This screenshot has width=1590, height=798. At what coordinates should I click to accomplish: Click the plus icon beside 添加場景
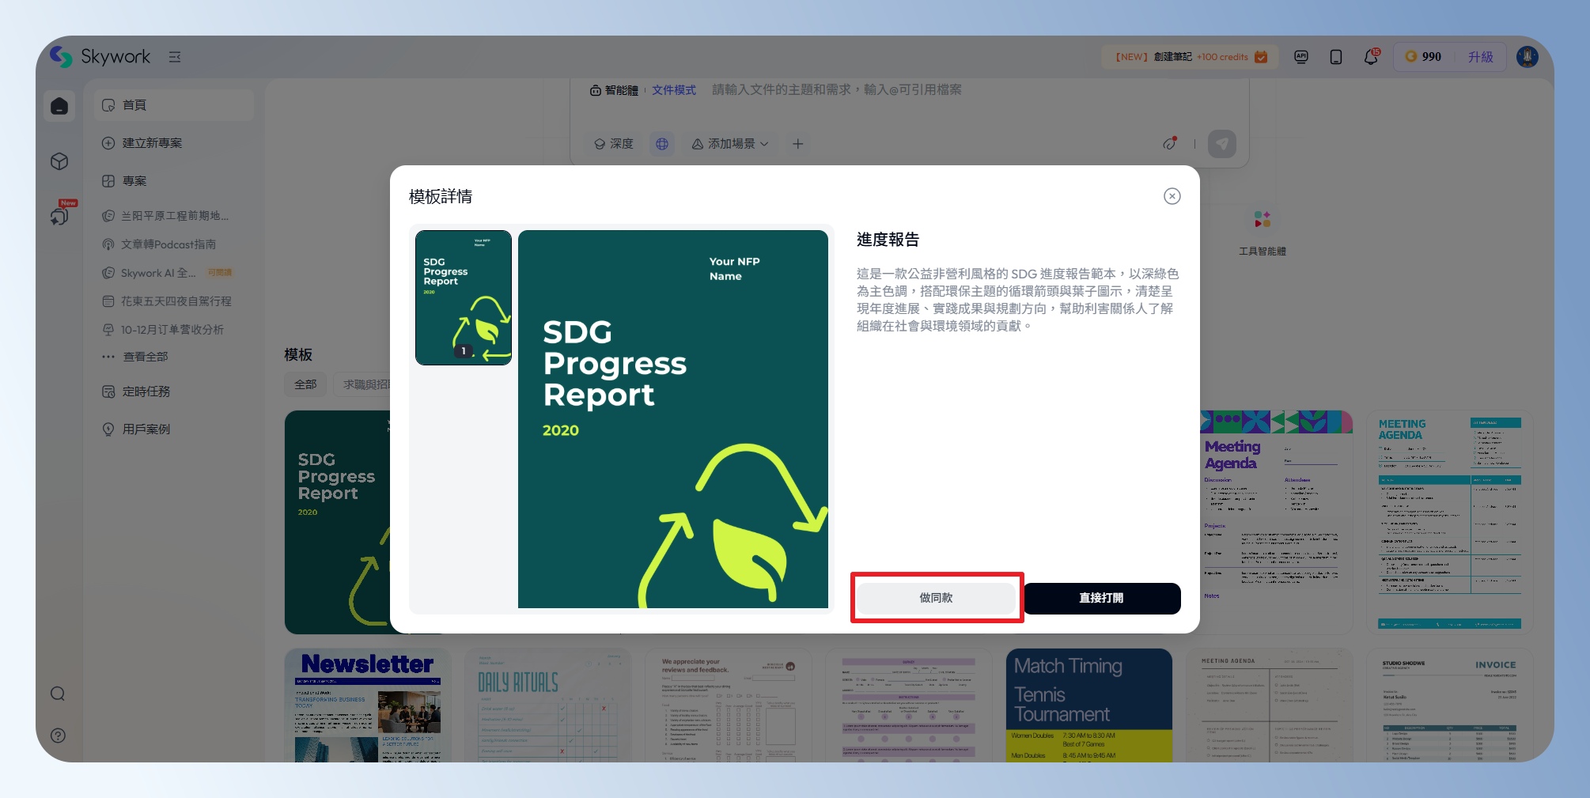tap(797, 144)
